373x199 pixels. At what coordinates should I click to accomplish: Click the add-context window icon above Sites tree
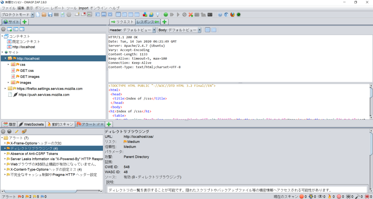[x=10, y=29]
